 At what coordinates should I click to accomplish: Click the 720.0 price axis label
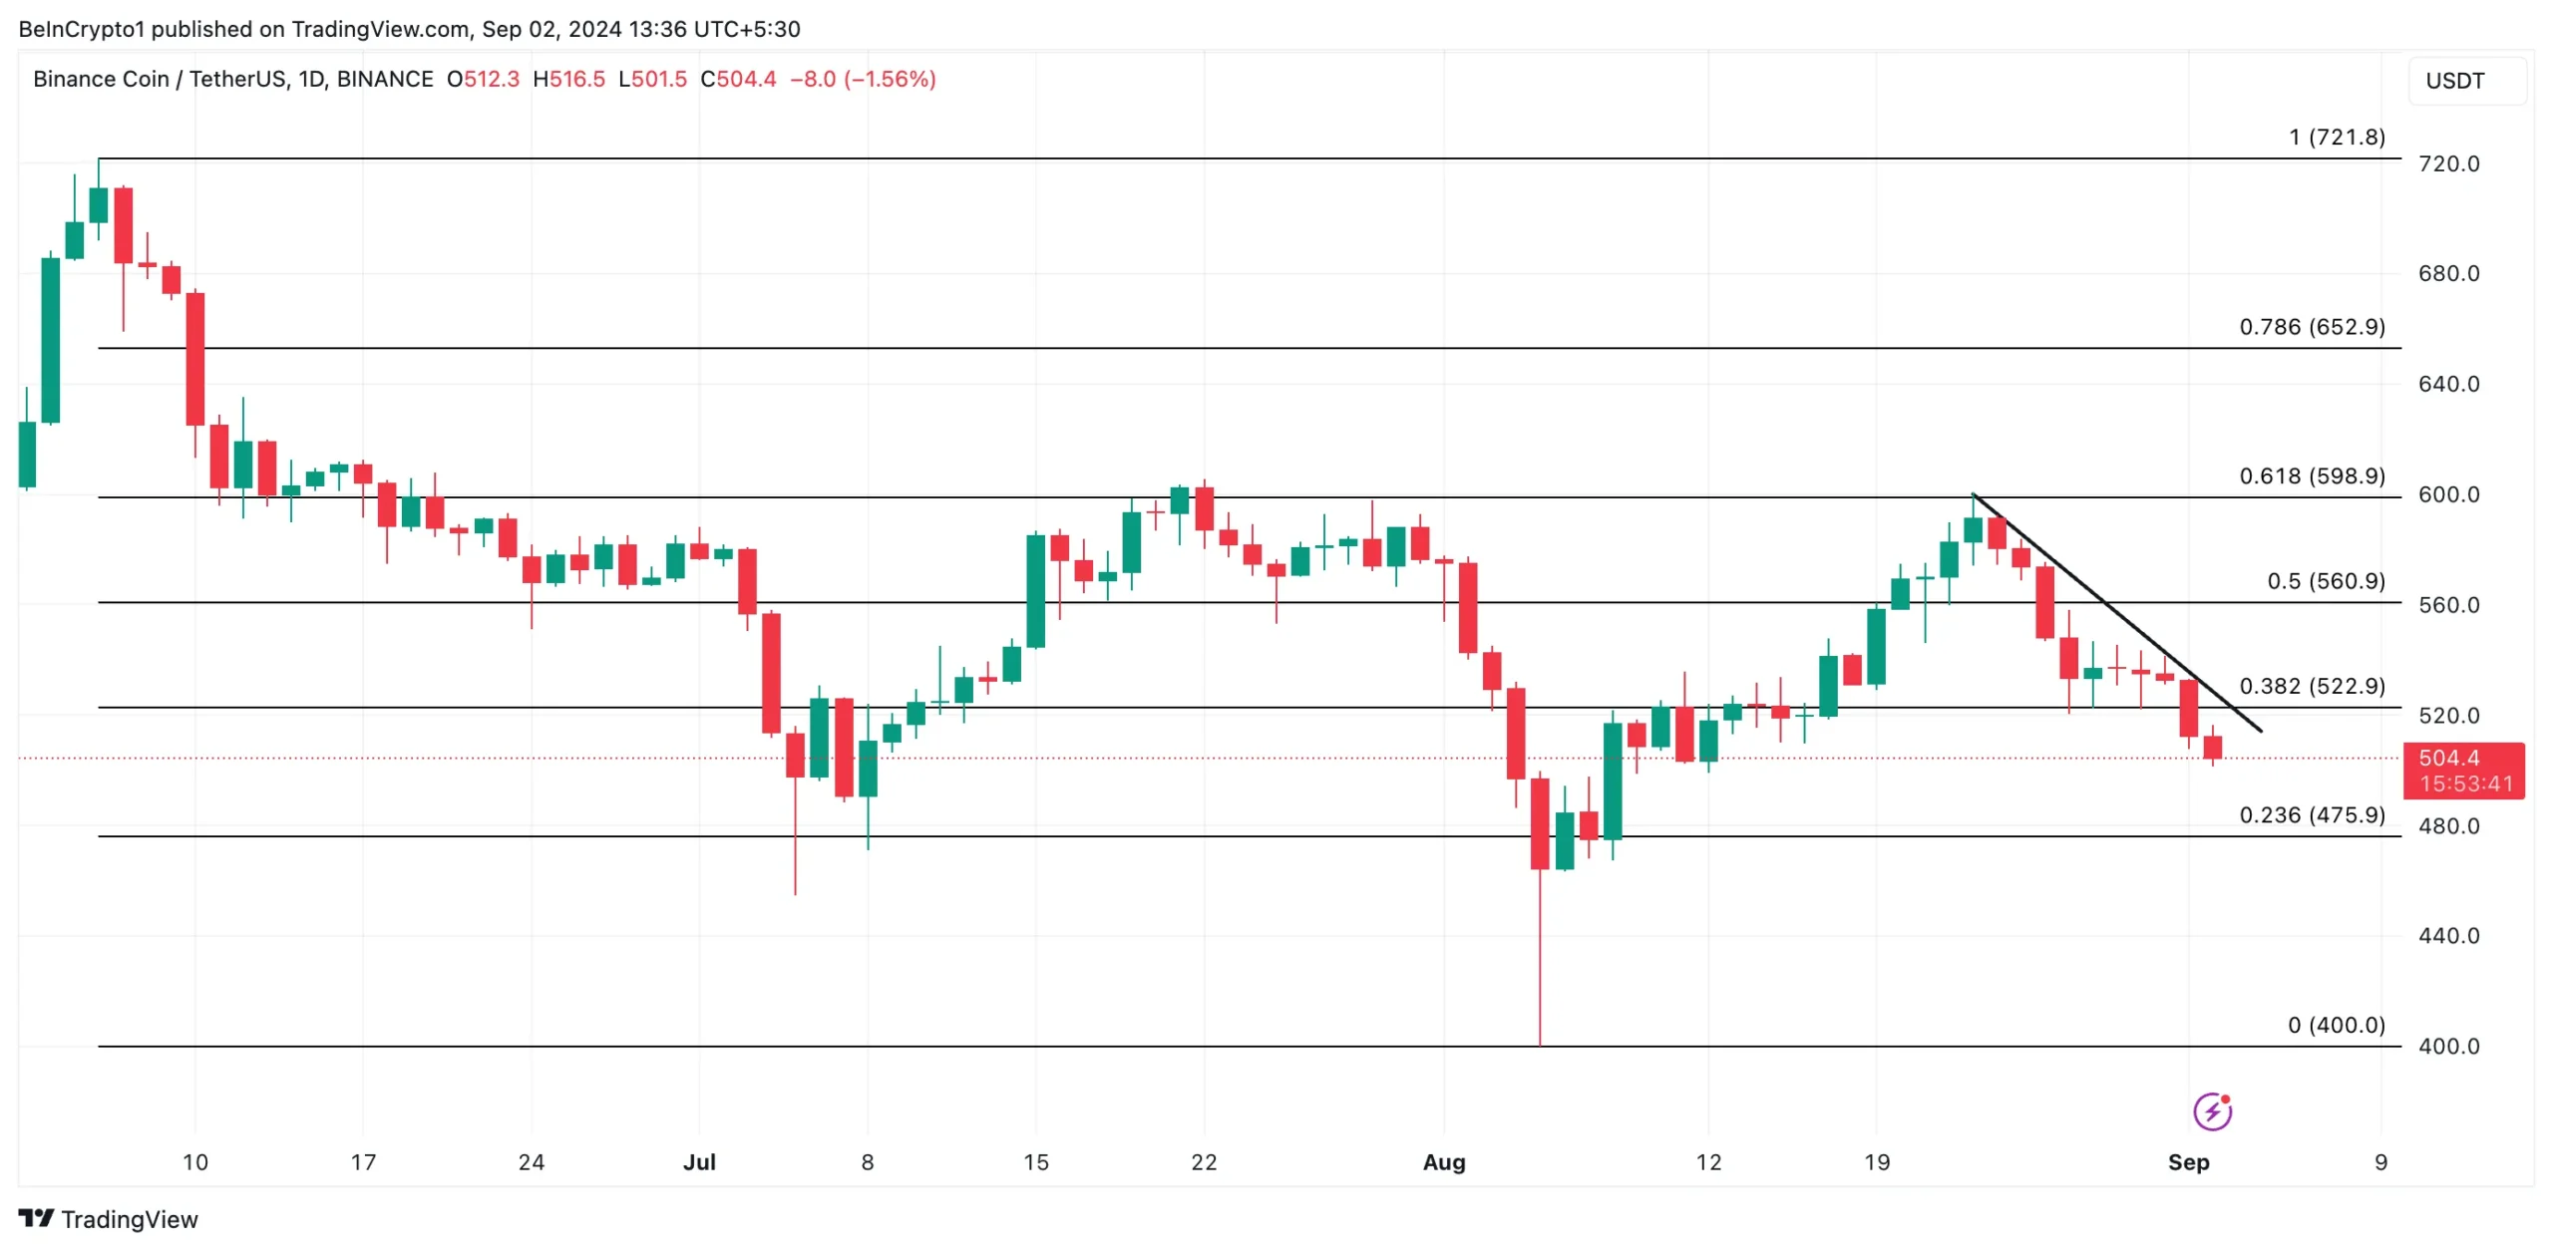[2448, 163]
